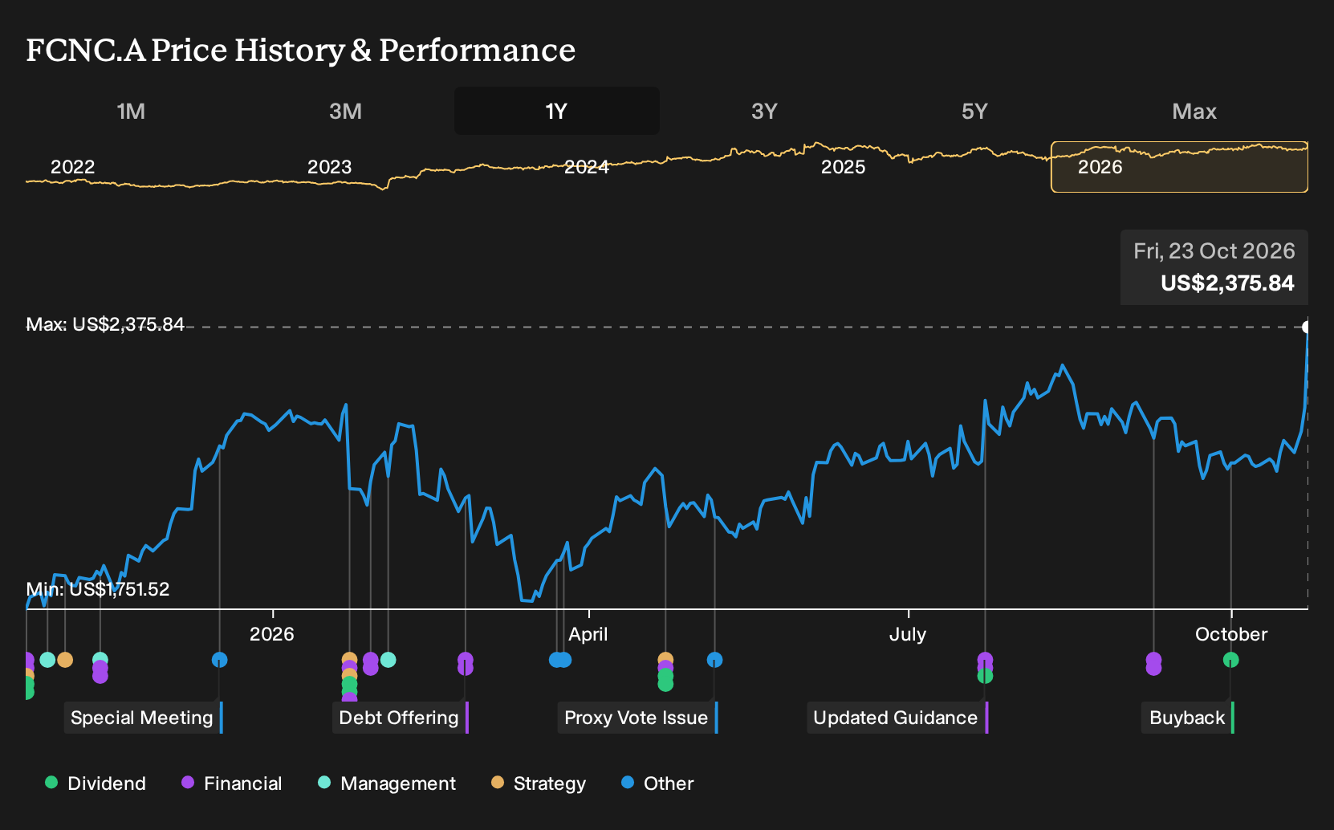Screen dimensions: 1334x830
Task: Toggle the Financial legend filter
Action: (x=232, y=783)
